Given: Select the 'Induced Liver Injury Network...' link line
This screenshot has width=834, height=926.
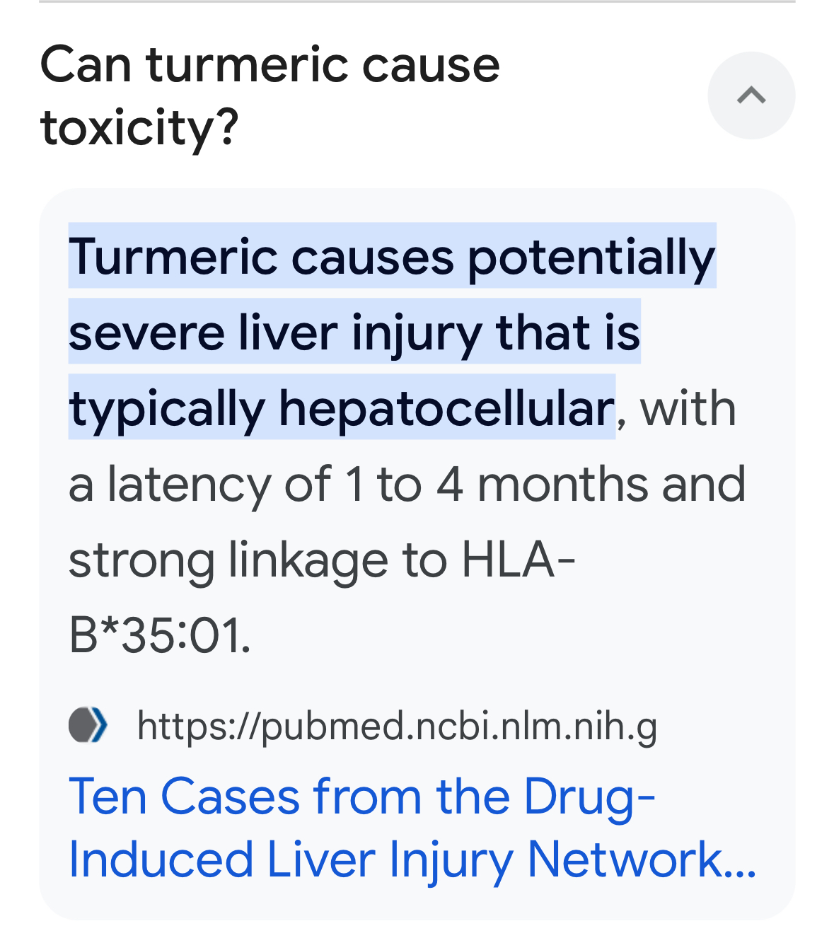Looking at the screenshot, I should pos(412,860).
